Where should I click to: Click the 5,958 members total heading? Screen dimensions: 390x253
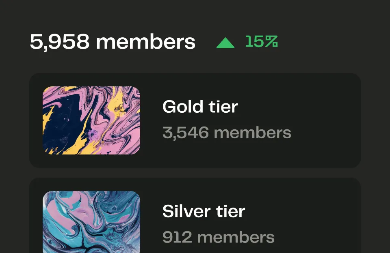tap(113, 42)
